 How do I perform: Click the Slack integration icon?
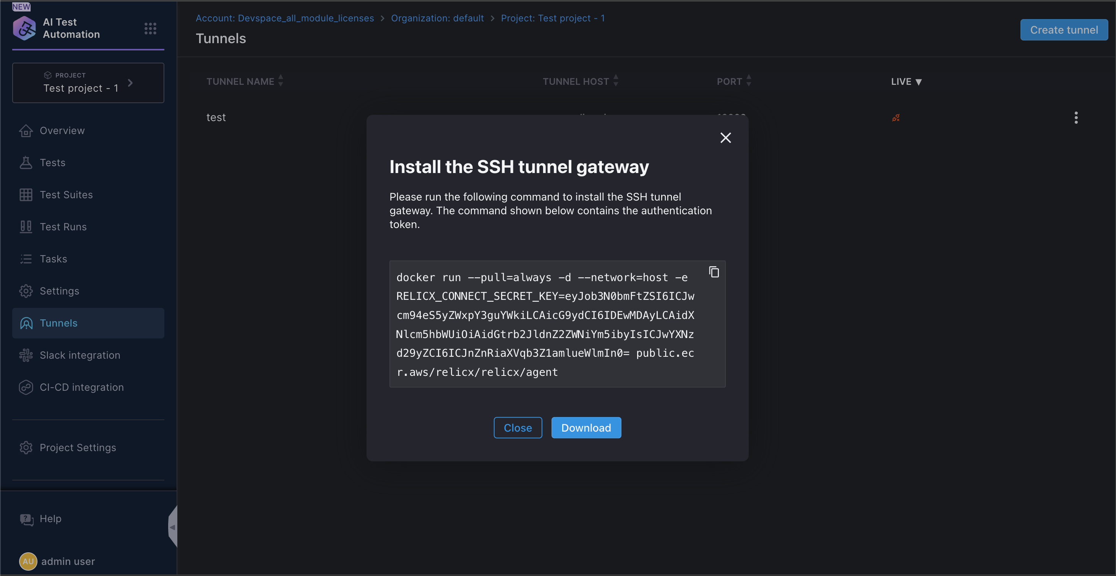pos(26,355)
